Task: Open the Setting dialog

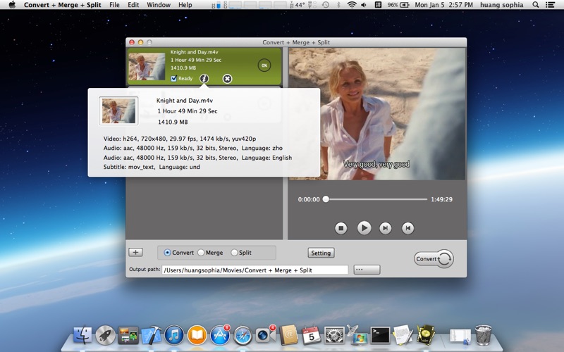Action: 321,253
